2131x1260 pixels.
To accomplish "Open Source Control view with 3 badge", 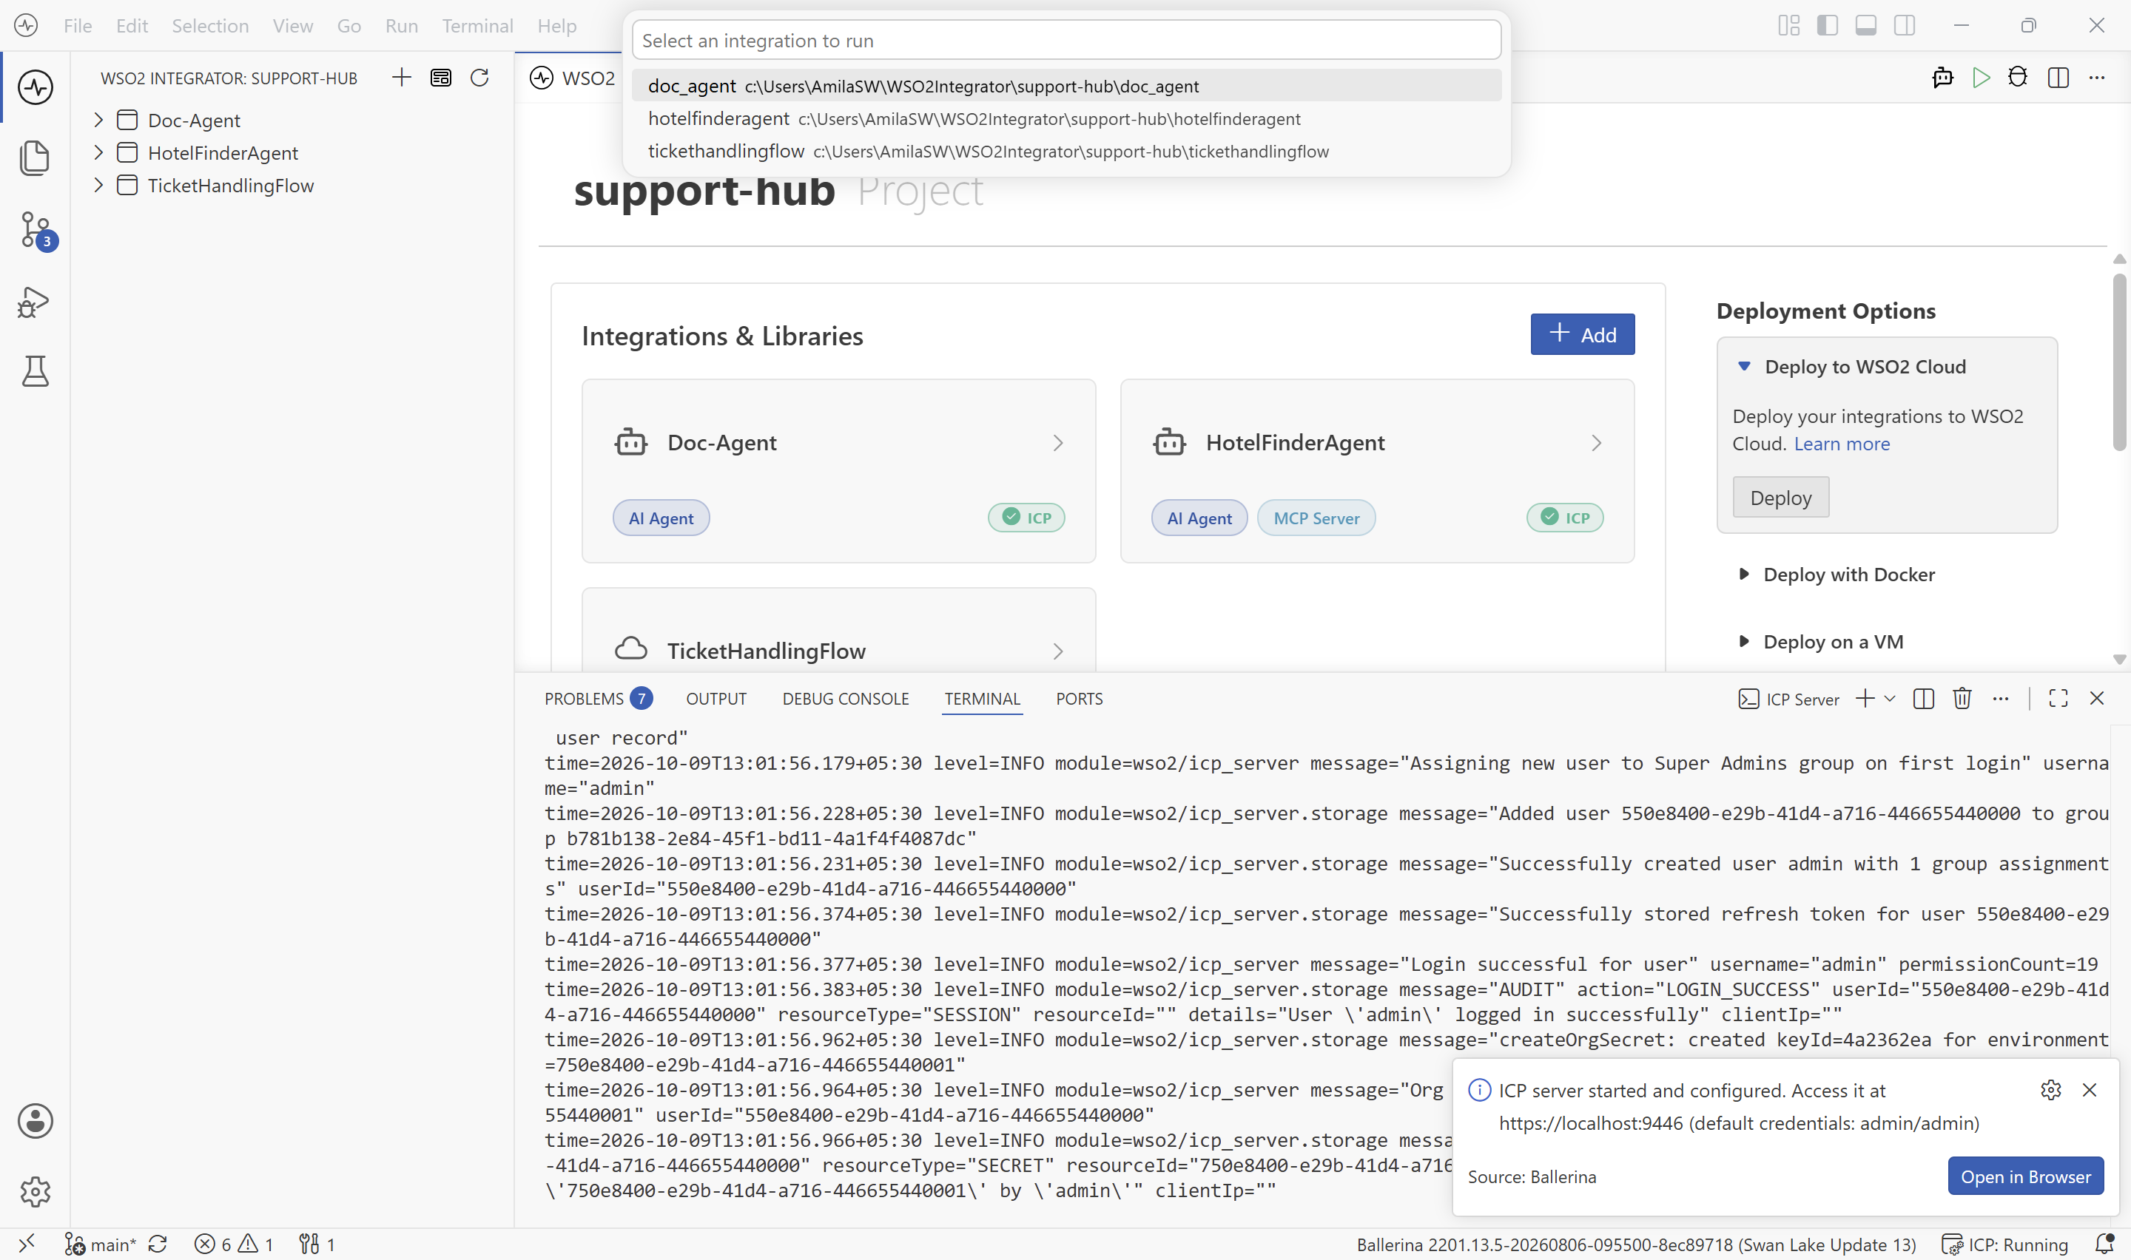I will (x=36, y=230).
